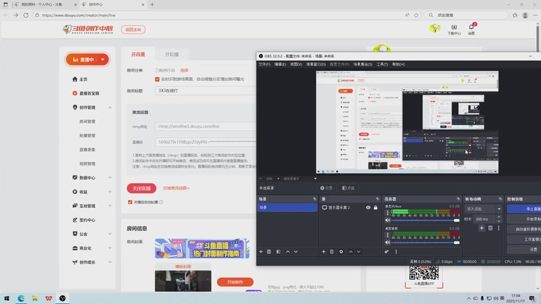Refresh the browser page
The width and height of the screenshot is (541, 304).
[26, 15]
